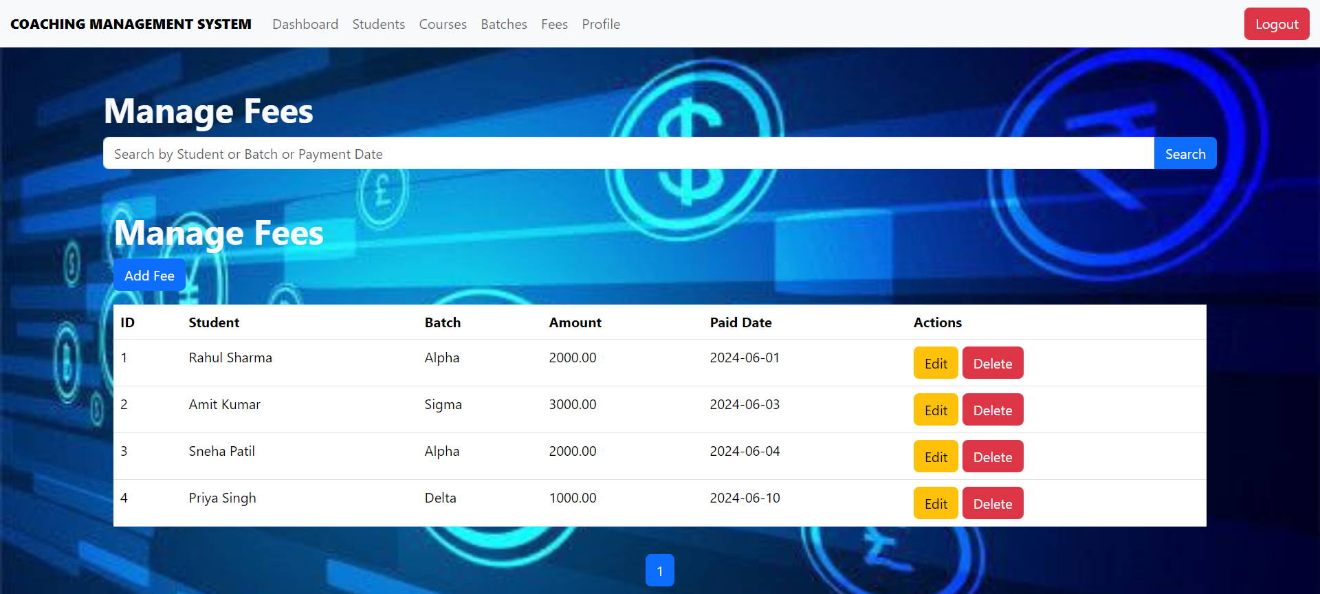Click the Add Fee button
Viewport: 1320px width, 594px height.
(x=149, y=275)
